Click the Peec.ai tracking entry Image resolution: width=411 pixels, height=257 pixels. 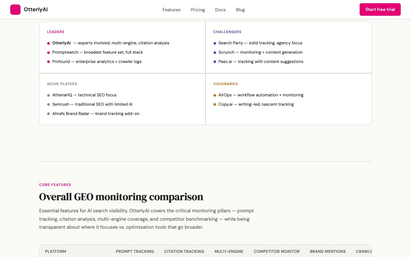click(258, 62)
